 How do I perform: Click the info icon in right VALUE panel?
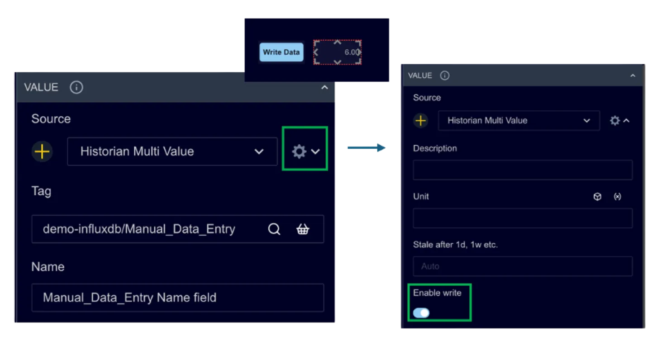click(x=445, y=76)
